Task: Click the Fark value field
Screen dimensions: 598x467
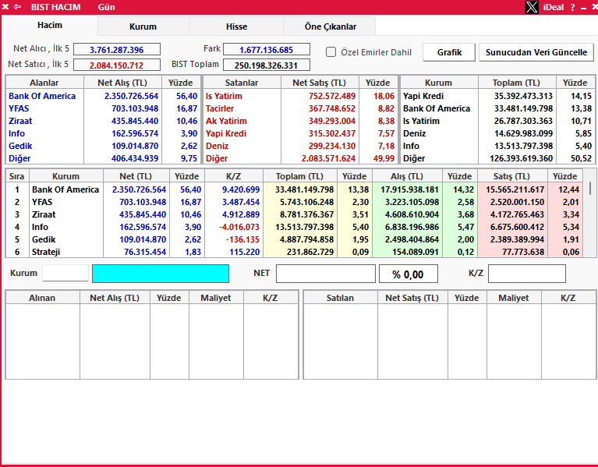Action: click(x=266, y=50)
